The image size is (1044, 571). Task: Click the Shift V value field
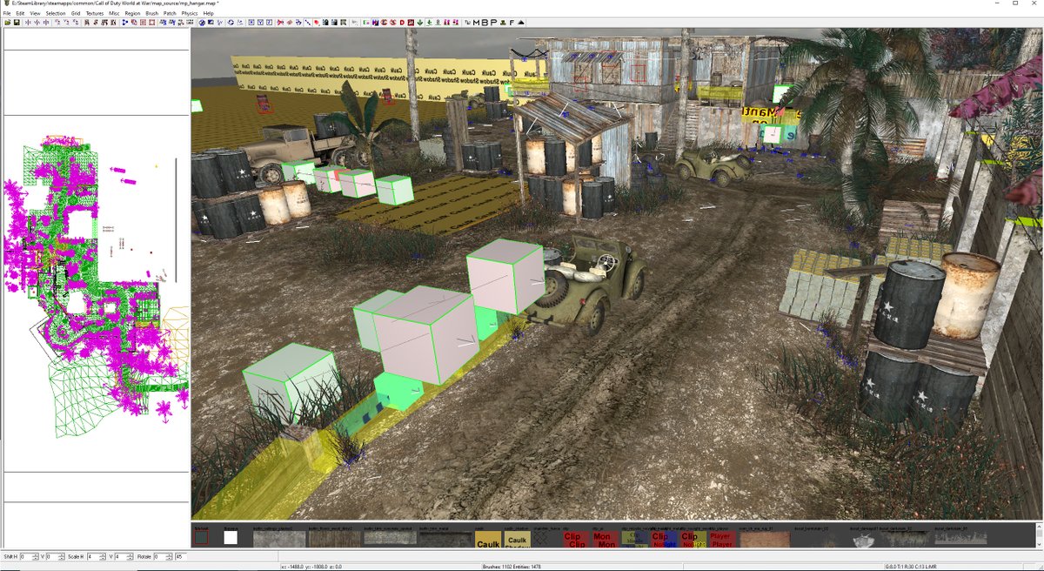[x=53, y=556]
